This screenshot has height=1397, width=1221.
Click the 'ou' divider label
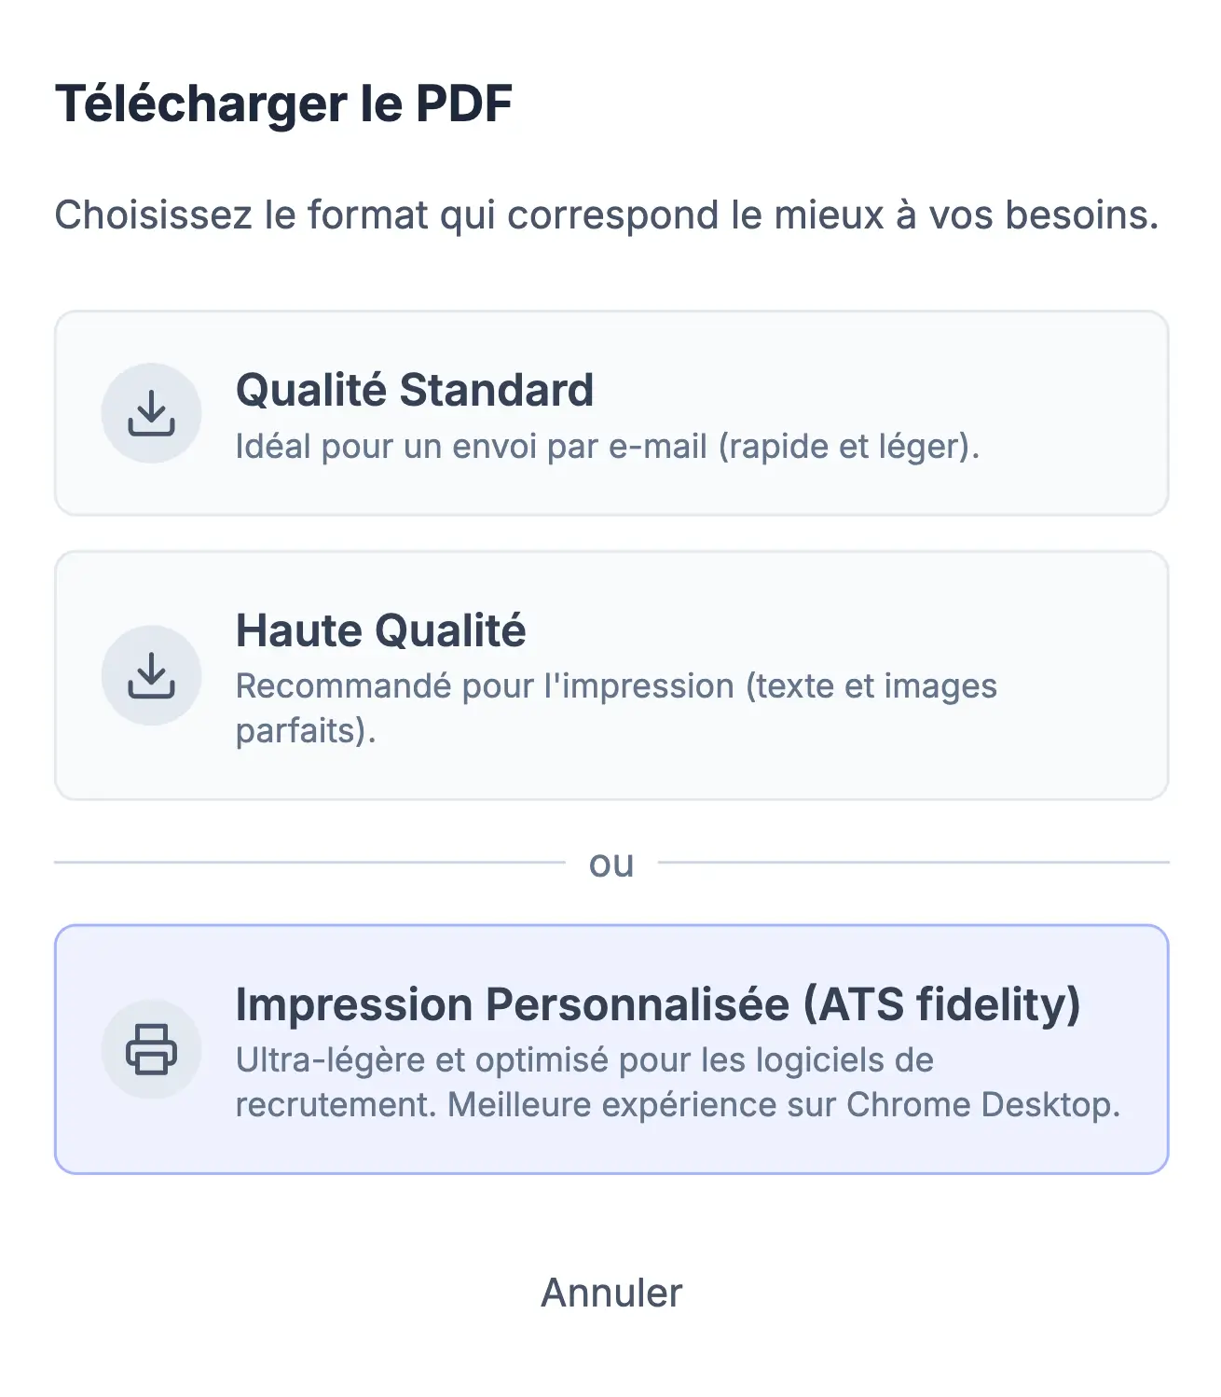coord(610,864)
